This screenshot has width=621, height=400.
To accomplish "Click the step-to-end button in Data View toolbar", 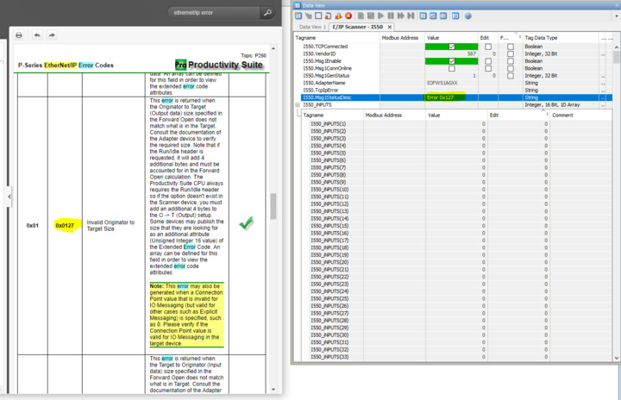I will click(x=411, y=16).
